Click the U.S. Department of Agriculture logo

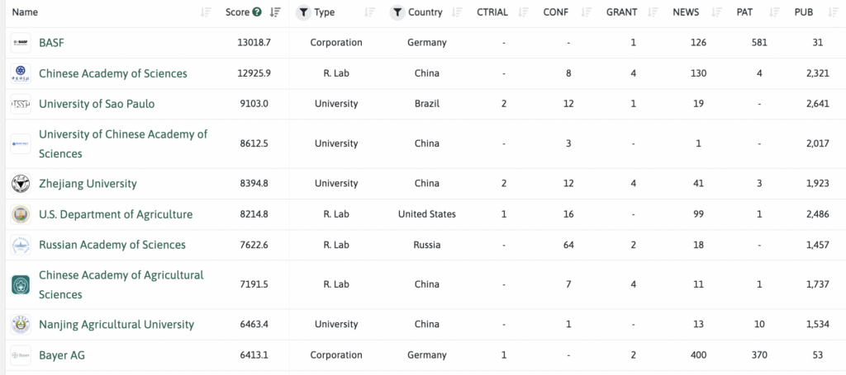coord(21,215)
